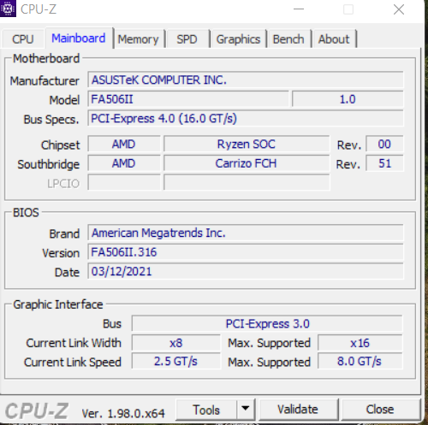Select Graphic Interface bus PCI-Express 3.0
This screenshot has height=425, width=428.
267,323
